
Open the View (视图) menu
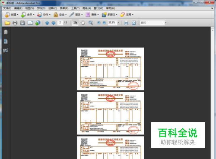point(29,8)
